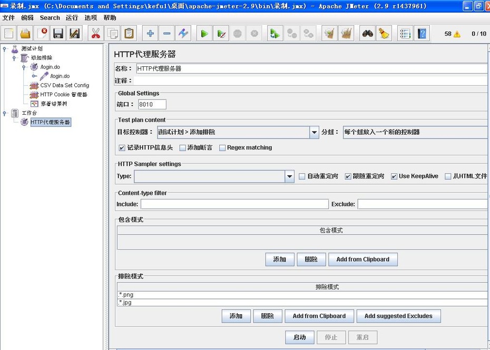
Task: Click 删除 under 包含模式
Action: (x=311, y=259)
